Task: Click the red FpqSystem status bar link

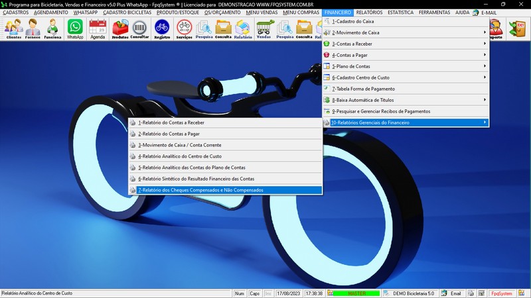Action: pos(500,293)
